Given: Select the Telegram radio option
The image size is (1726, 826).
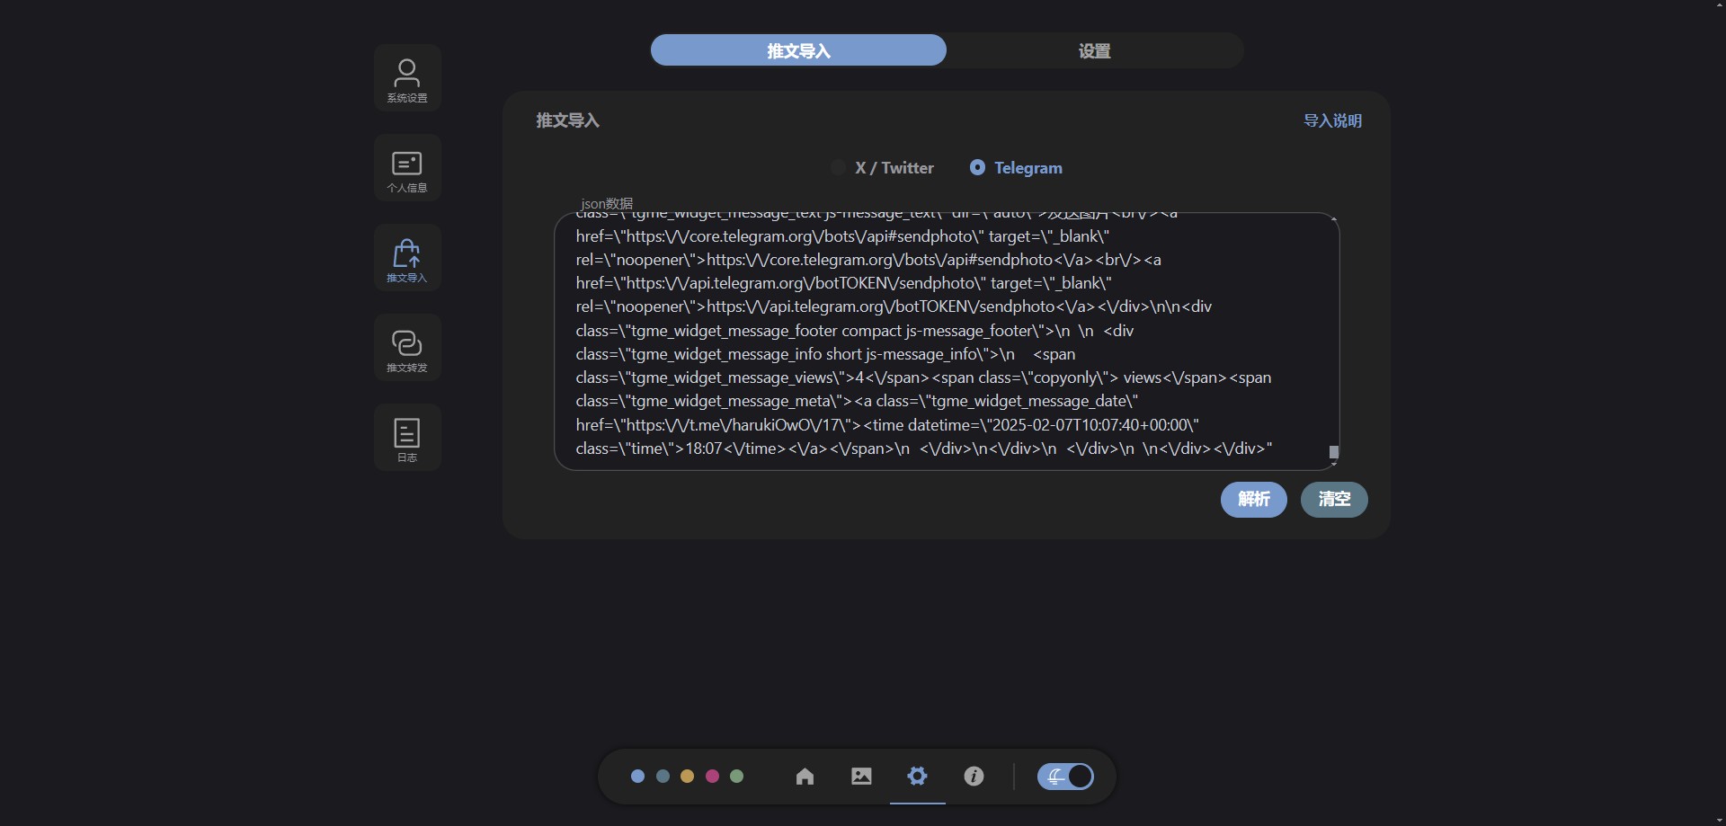Looking at the screenshot, I should [x=977, y=168].
